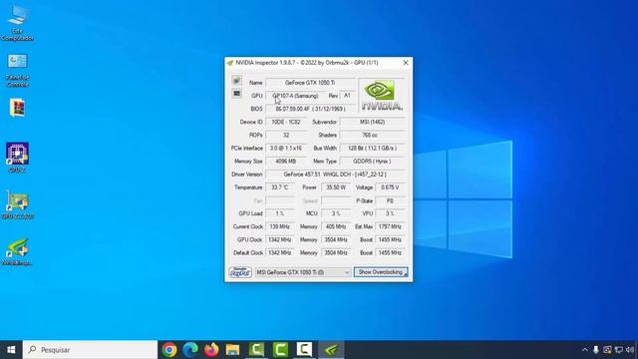Select the NVIDIA Inspector desktop shortcut
This screenshot has width=638, height=359.
(17, 251)
